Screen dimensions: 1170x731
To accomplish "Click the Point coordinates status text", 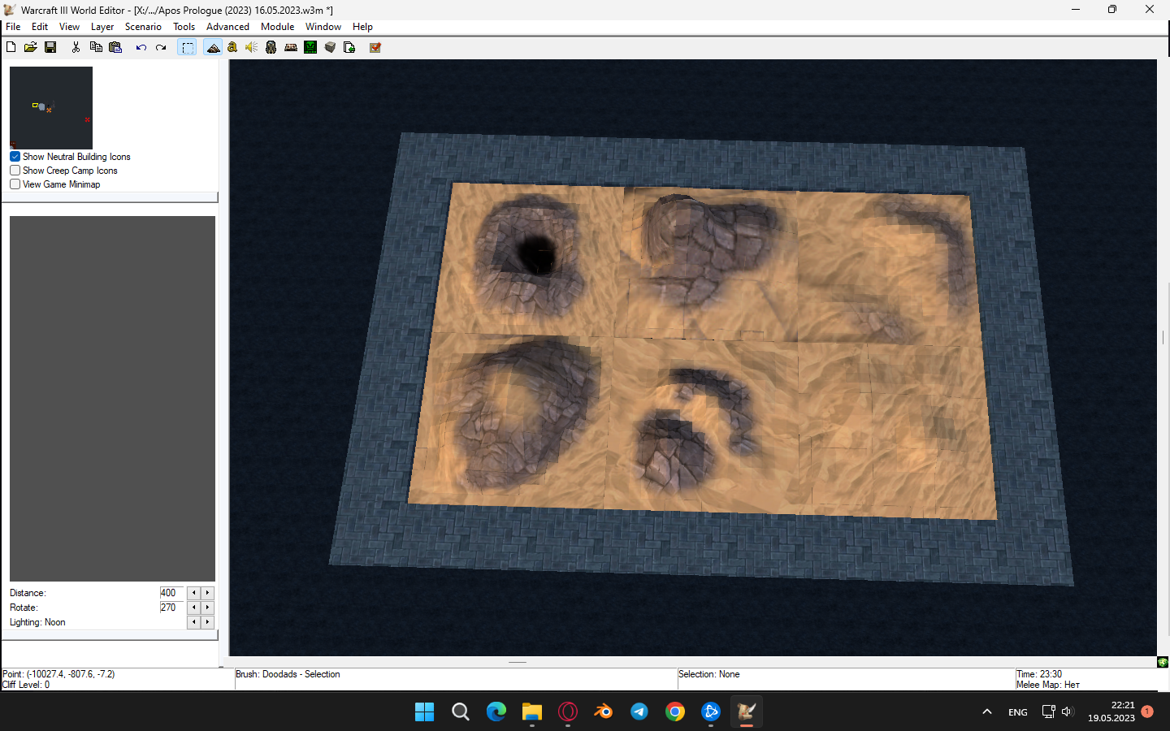I will point(58,674).
